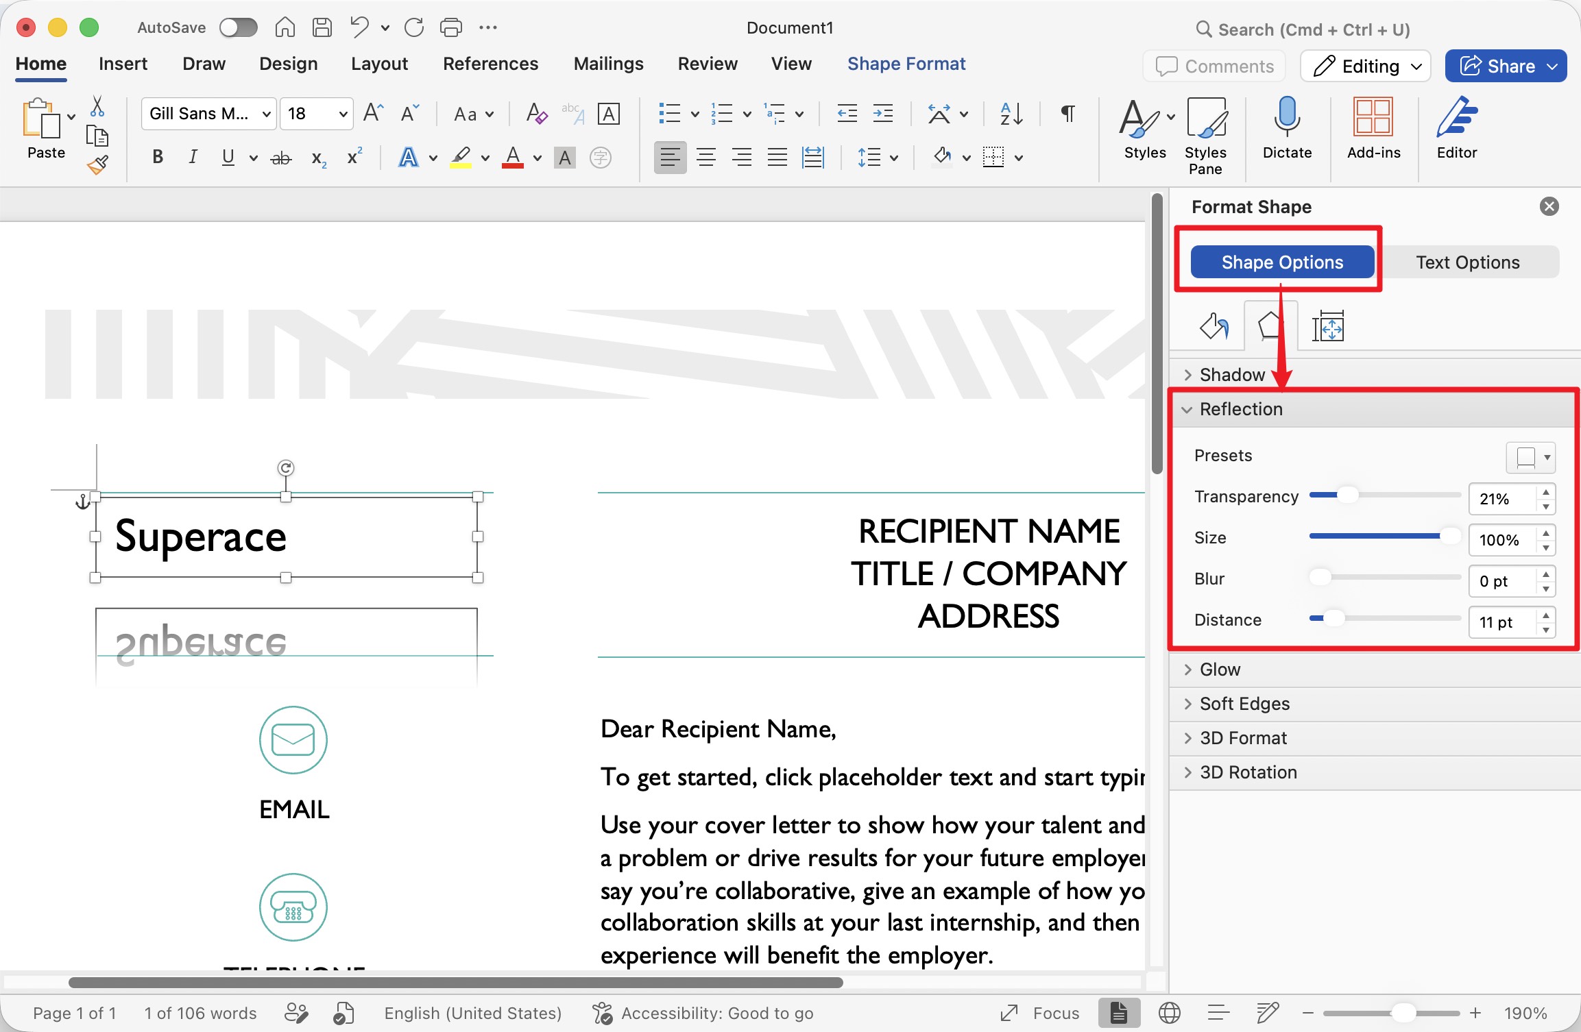
Task: Click the Clear Formatting icon
Action: (x=536, y=113)
